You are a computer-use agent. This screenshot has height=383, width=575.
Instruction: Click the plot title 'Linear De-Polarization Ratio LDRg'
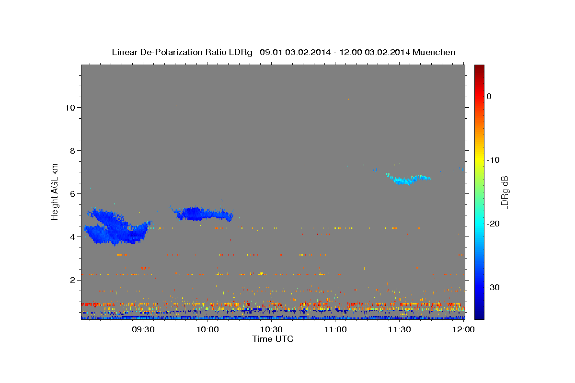coord(182,52)
